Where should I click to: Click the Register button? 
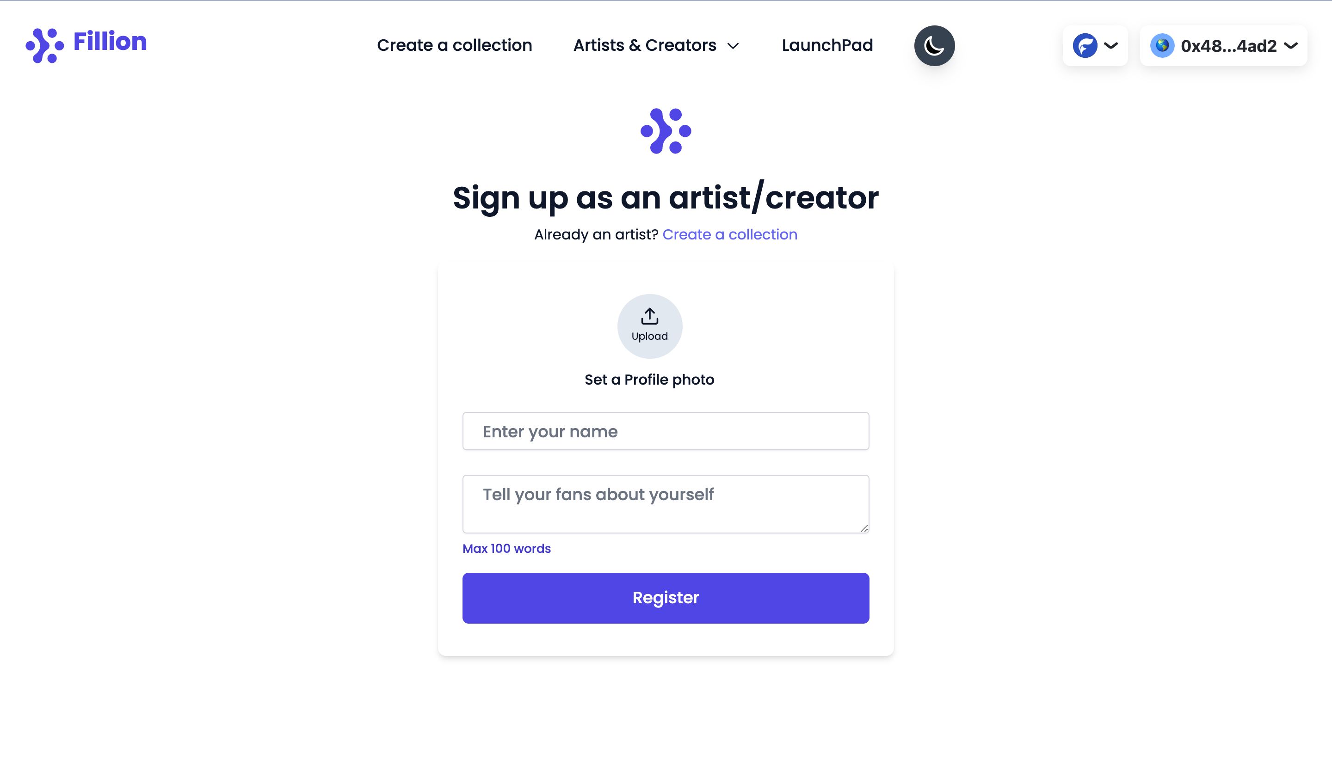pos(666,598)
